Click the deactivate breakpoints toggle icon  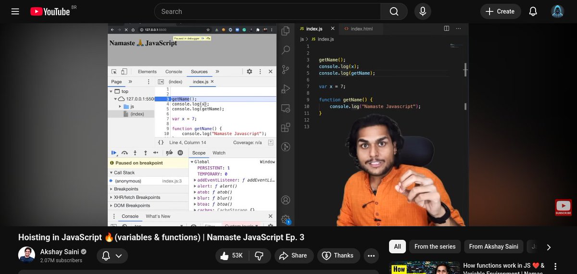pos(169,153)
